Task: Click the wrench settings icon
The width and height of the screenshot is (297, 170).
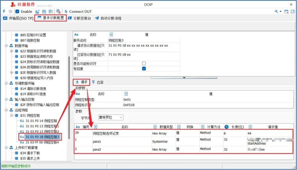Action: click(276, 12)
